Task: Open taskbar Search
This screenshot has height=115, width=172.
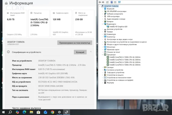Action: tap(10, 112)
